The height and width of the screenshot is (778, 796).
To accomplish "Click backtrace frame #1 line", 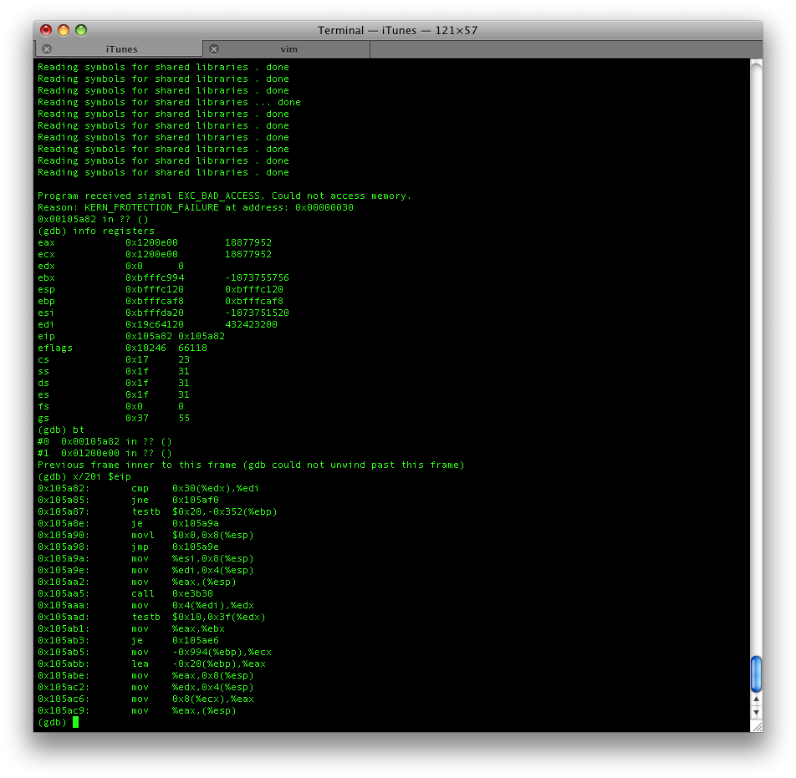I will click(x=105, y=453).
